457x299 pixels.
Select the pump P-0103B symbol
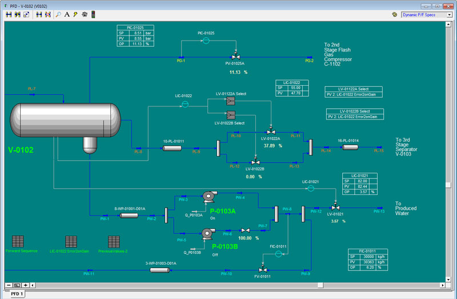pos(207,233)
